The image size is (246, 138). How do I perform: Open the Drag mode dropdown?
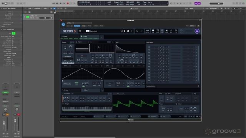tap(214, 8)
